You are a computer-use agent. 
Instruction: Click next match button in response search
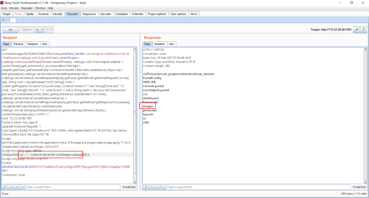(x=164, y=187)
